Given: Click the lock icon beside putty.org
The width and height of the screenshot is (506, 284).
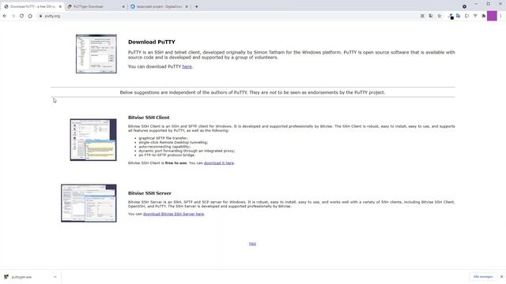Looking at the screenshot, I should (x=40, y=16).
